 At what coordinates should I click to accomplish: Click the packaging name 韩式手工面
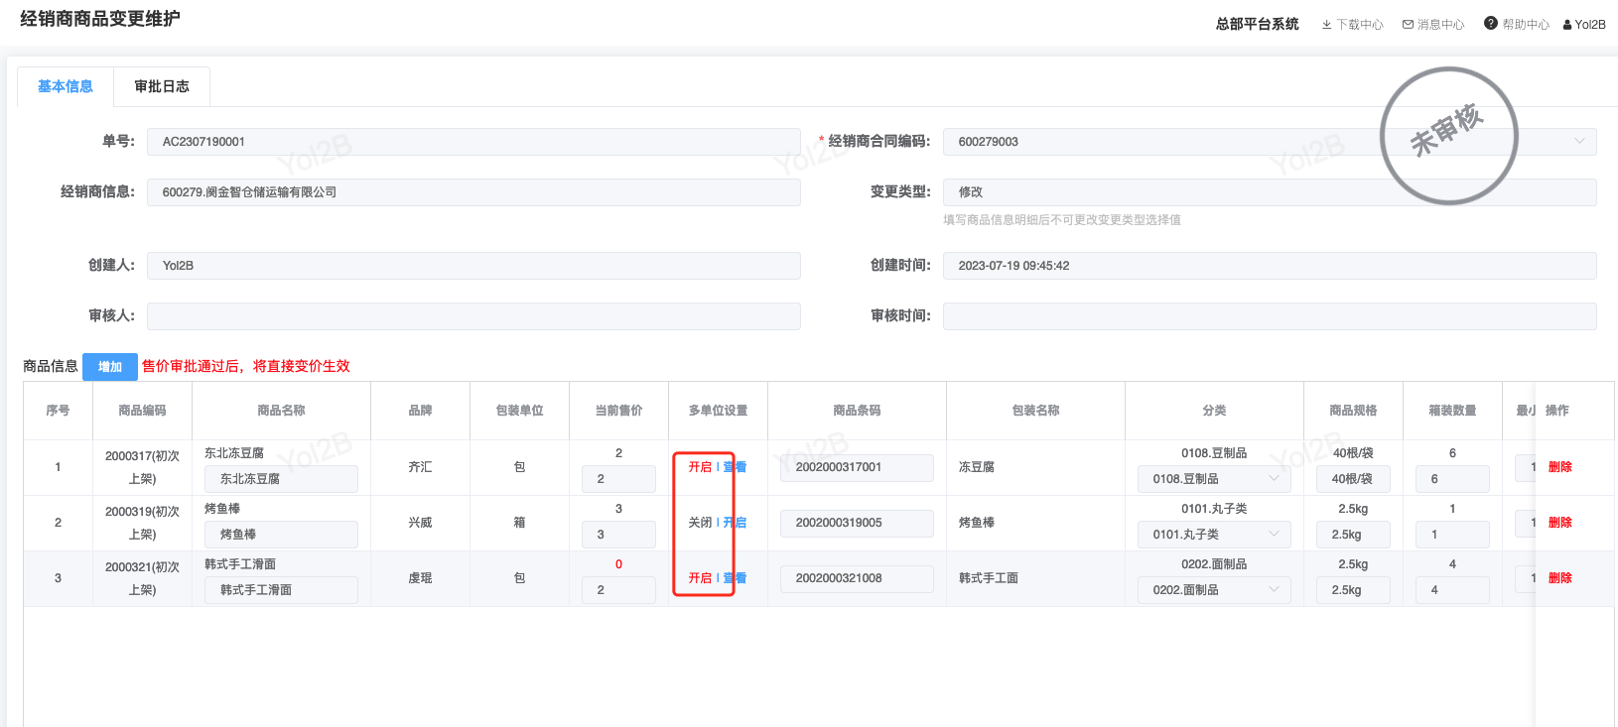click(x=989, y=578)
